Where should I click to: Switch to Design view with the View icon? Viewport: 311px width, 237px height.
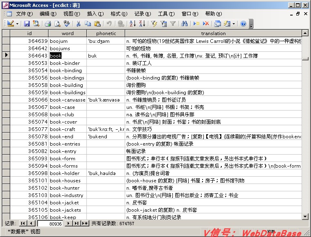tap(10, 24)
